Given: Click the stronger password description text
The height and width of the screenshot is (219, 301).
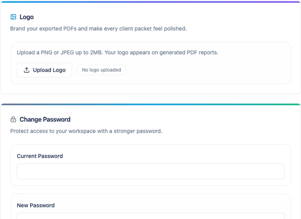Looking at the screenshot, I should (x=86, y=131).
